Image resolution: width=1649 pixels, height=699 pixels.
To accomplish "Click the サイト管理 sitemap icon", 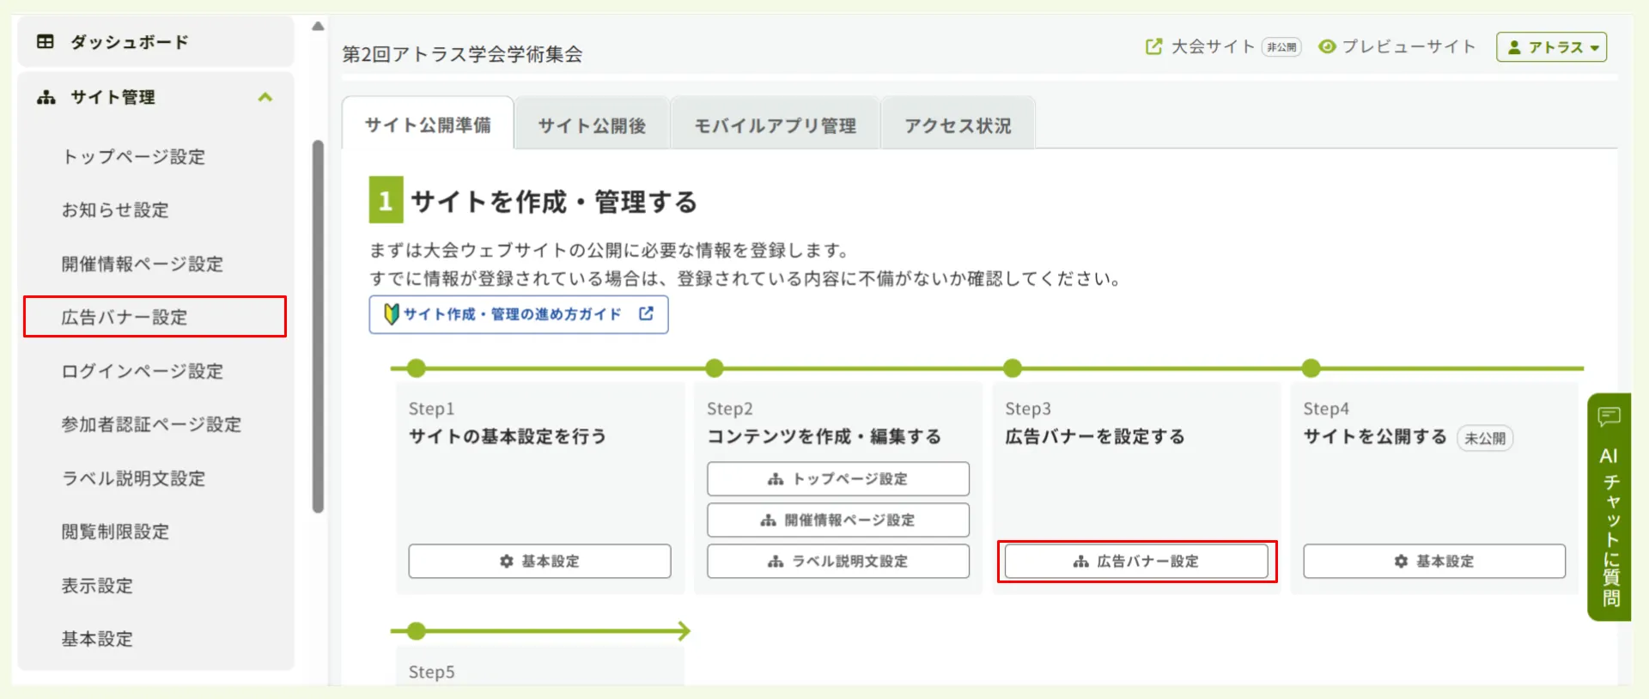I will [46, 97].
